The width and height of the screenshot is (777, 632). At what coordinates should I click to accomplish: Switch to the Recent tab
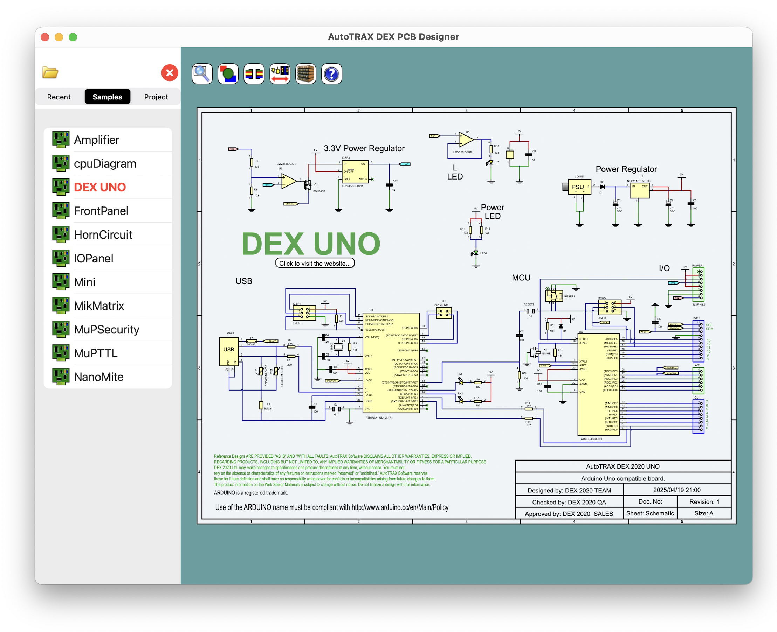pyautogui.click(x=59, y=97)
